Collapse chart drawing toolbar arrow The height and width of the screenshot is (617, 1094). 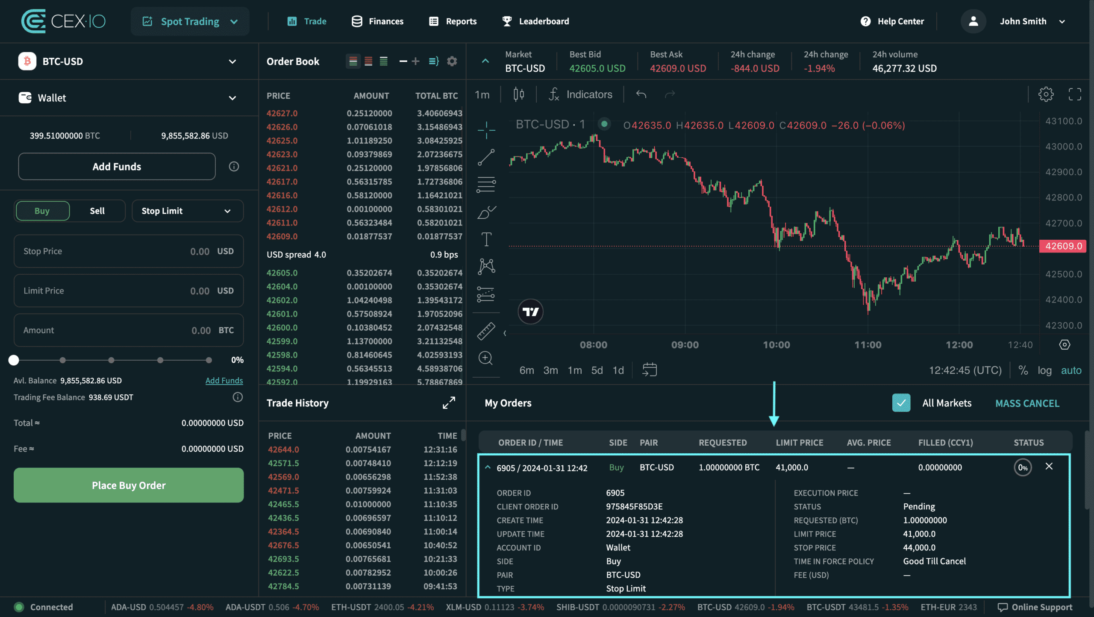[505, 333]
